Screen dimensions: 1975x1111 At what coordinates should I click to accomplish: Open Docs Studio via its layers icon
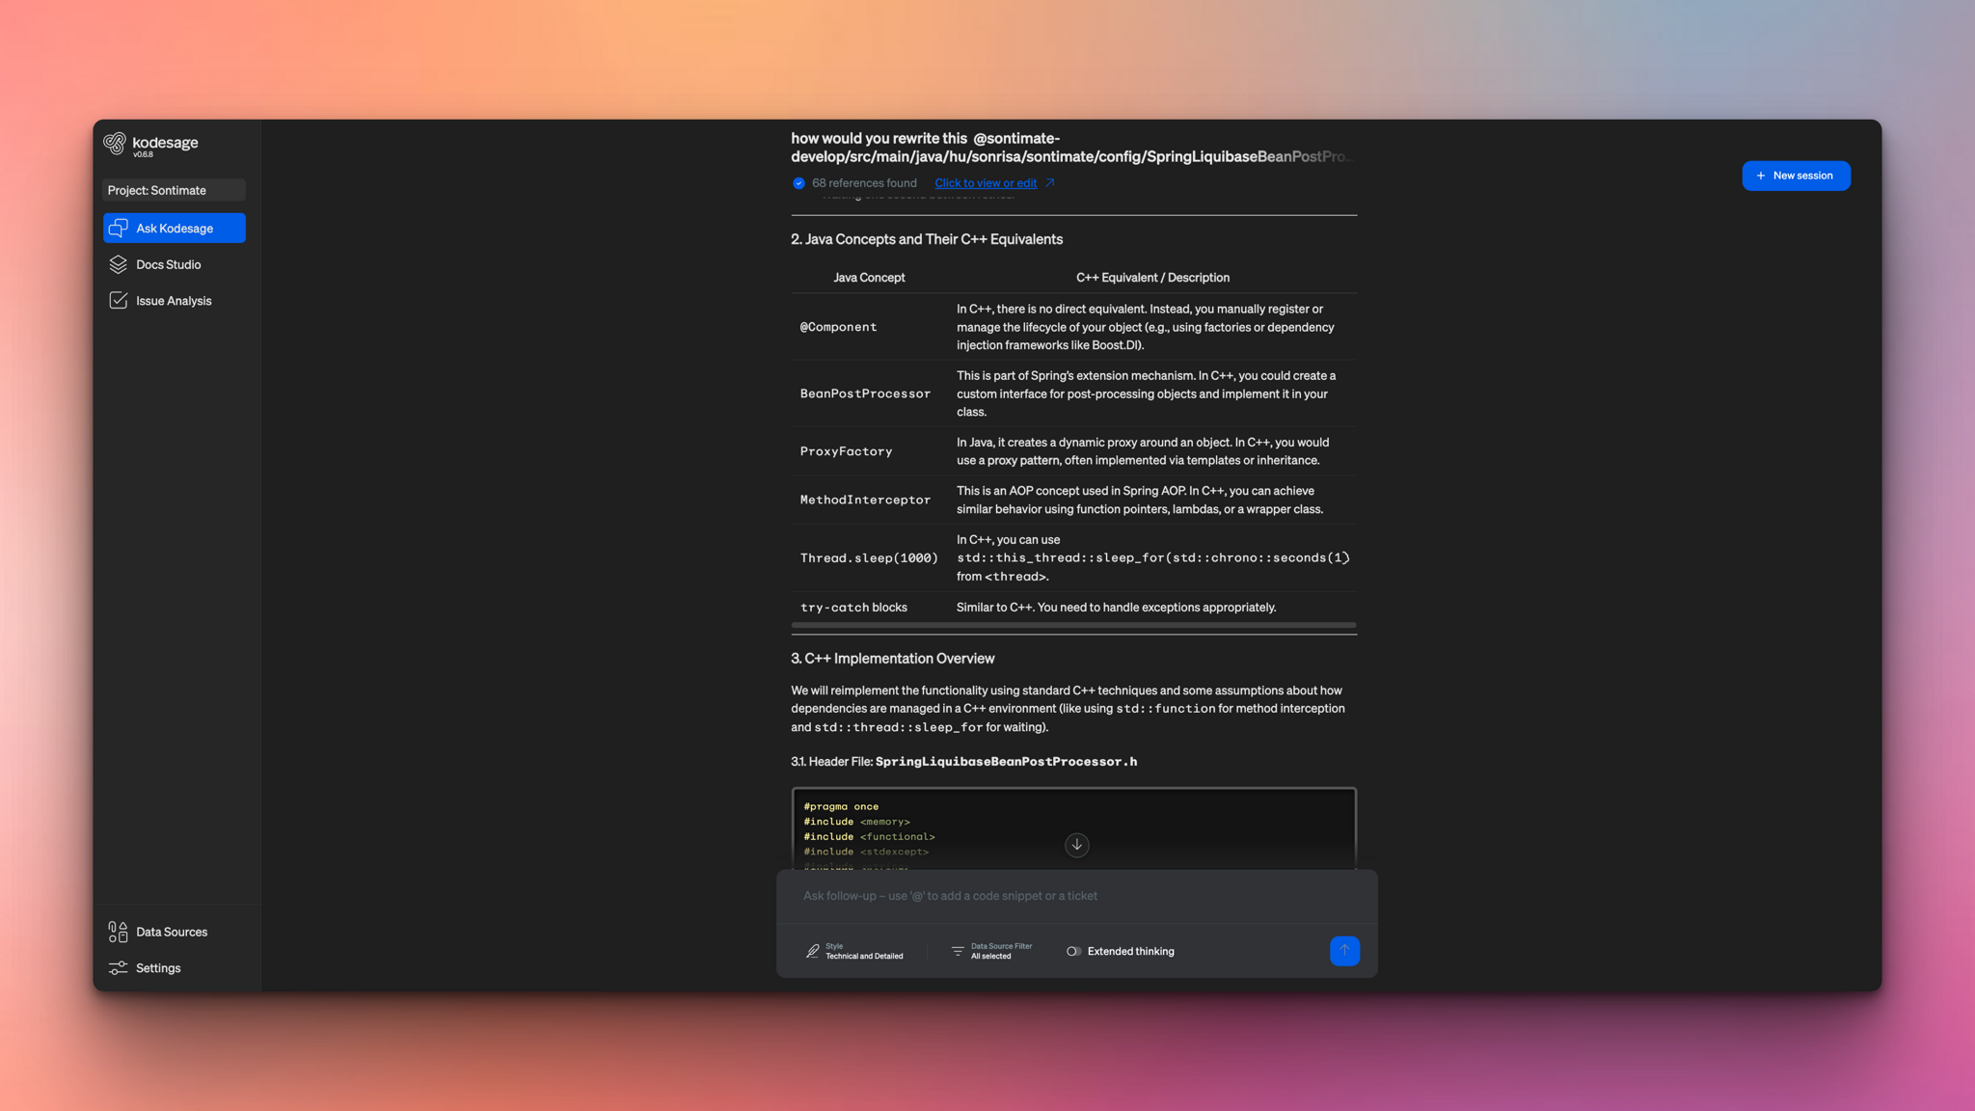tap(118, 263)
